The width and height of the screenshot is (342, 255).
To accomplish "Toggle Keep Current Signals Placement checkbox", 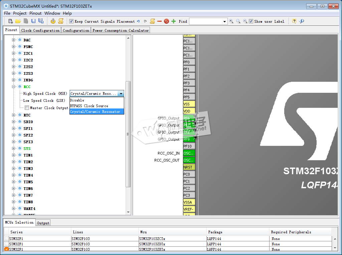I will 71,21.
